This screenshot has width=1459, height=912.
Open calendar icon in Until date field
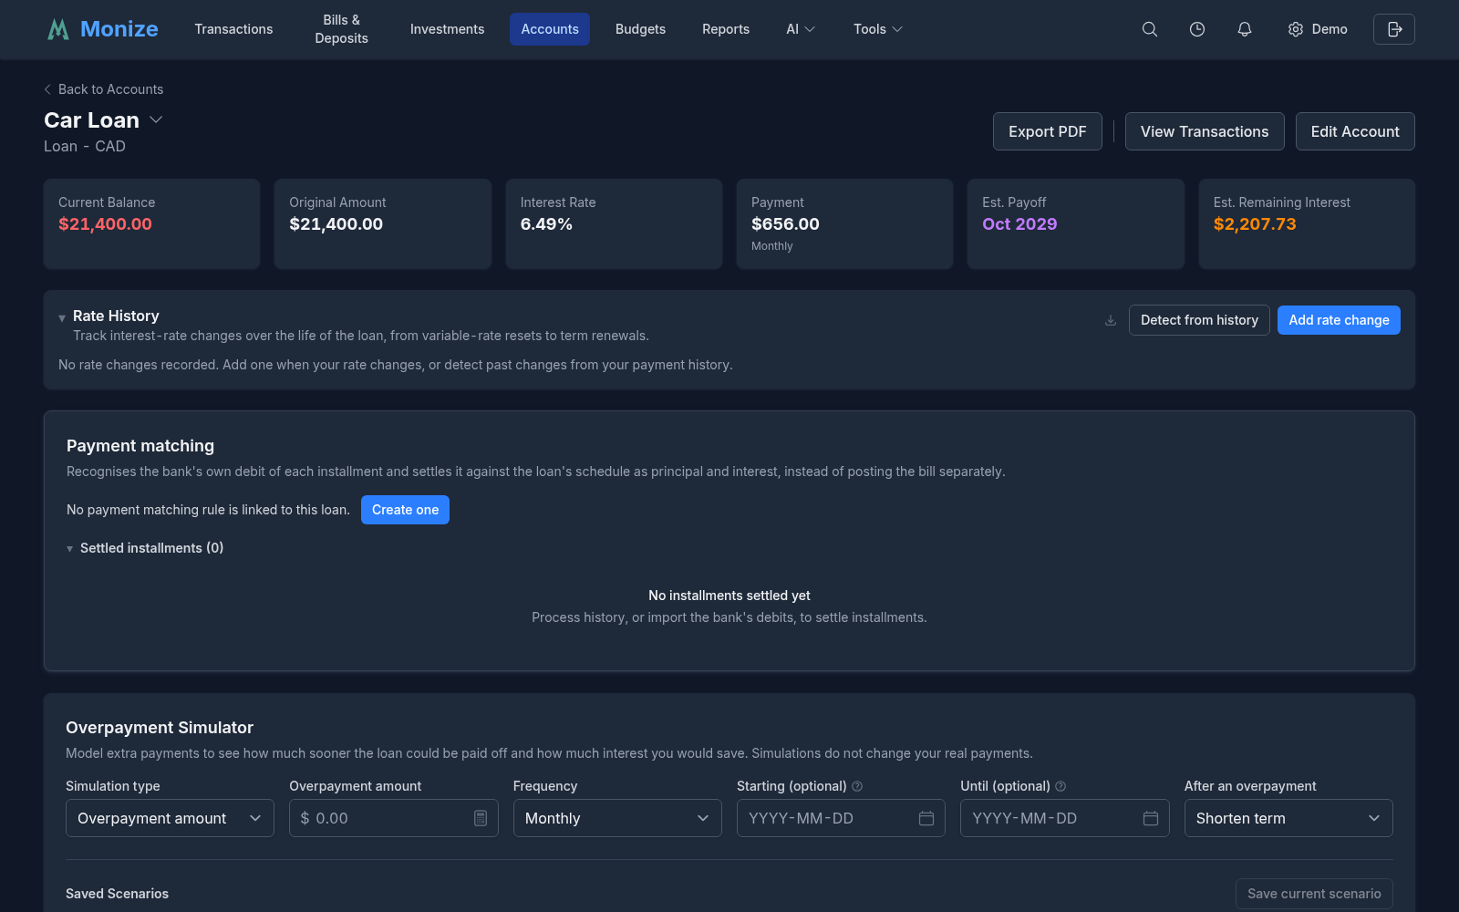click(x=1151, y=818)
